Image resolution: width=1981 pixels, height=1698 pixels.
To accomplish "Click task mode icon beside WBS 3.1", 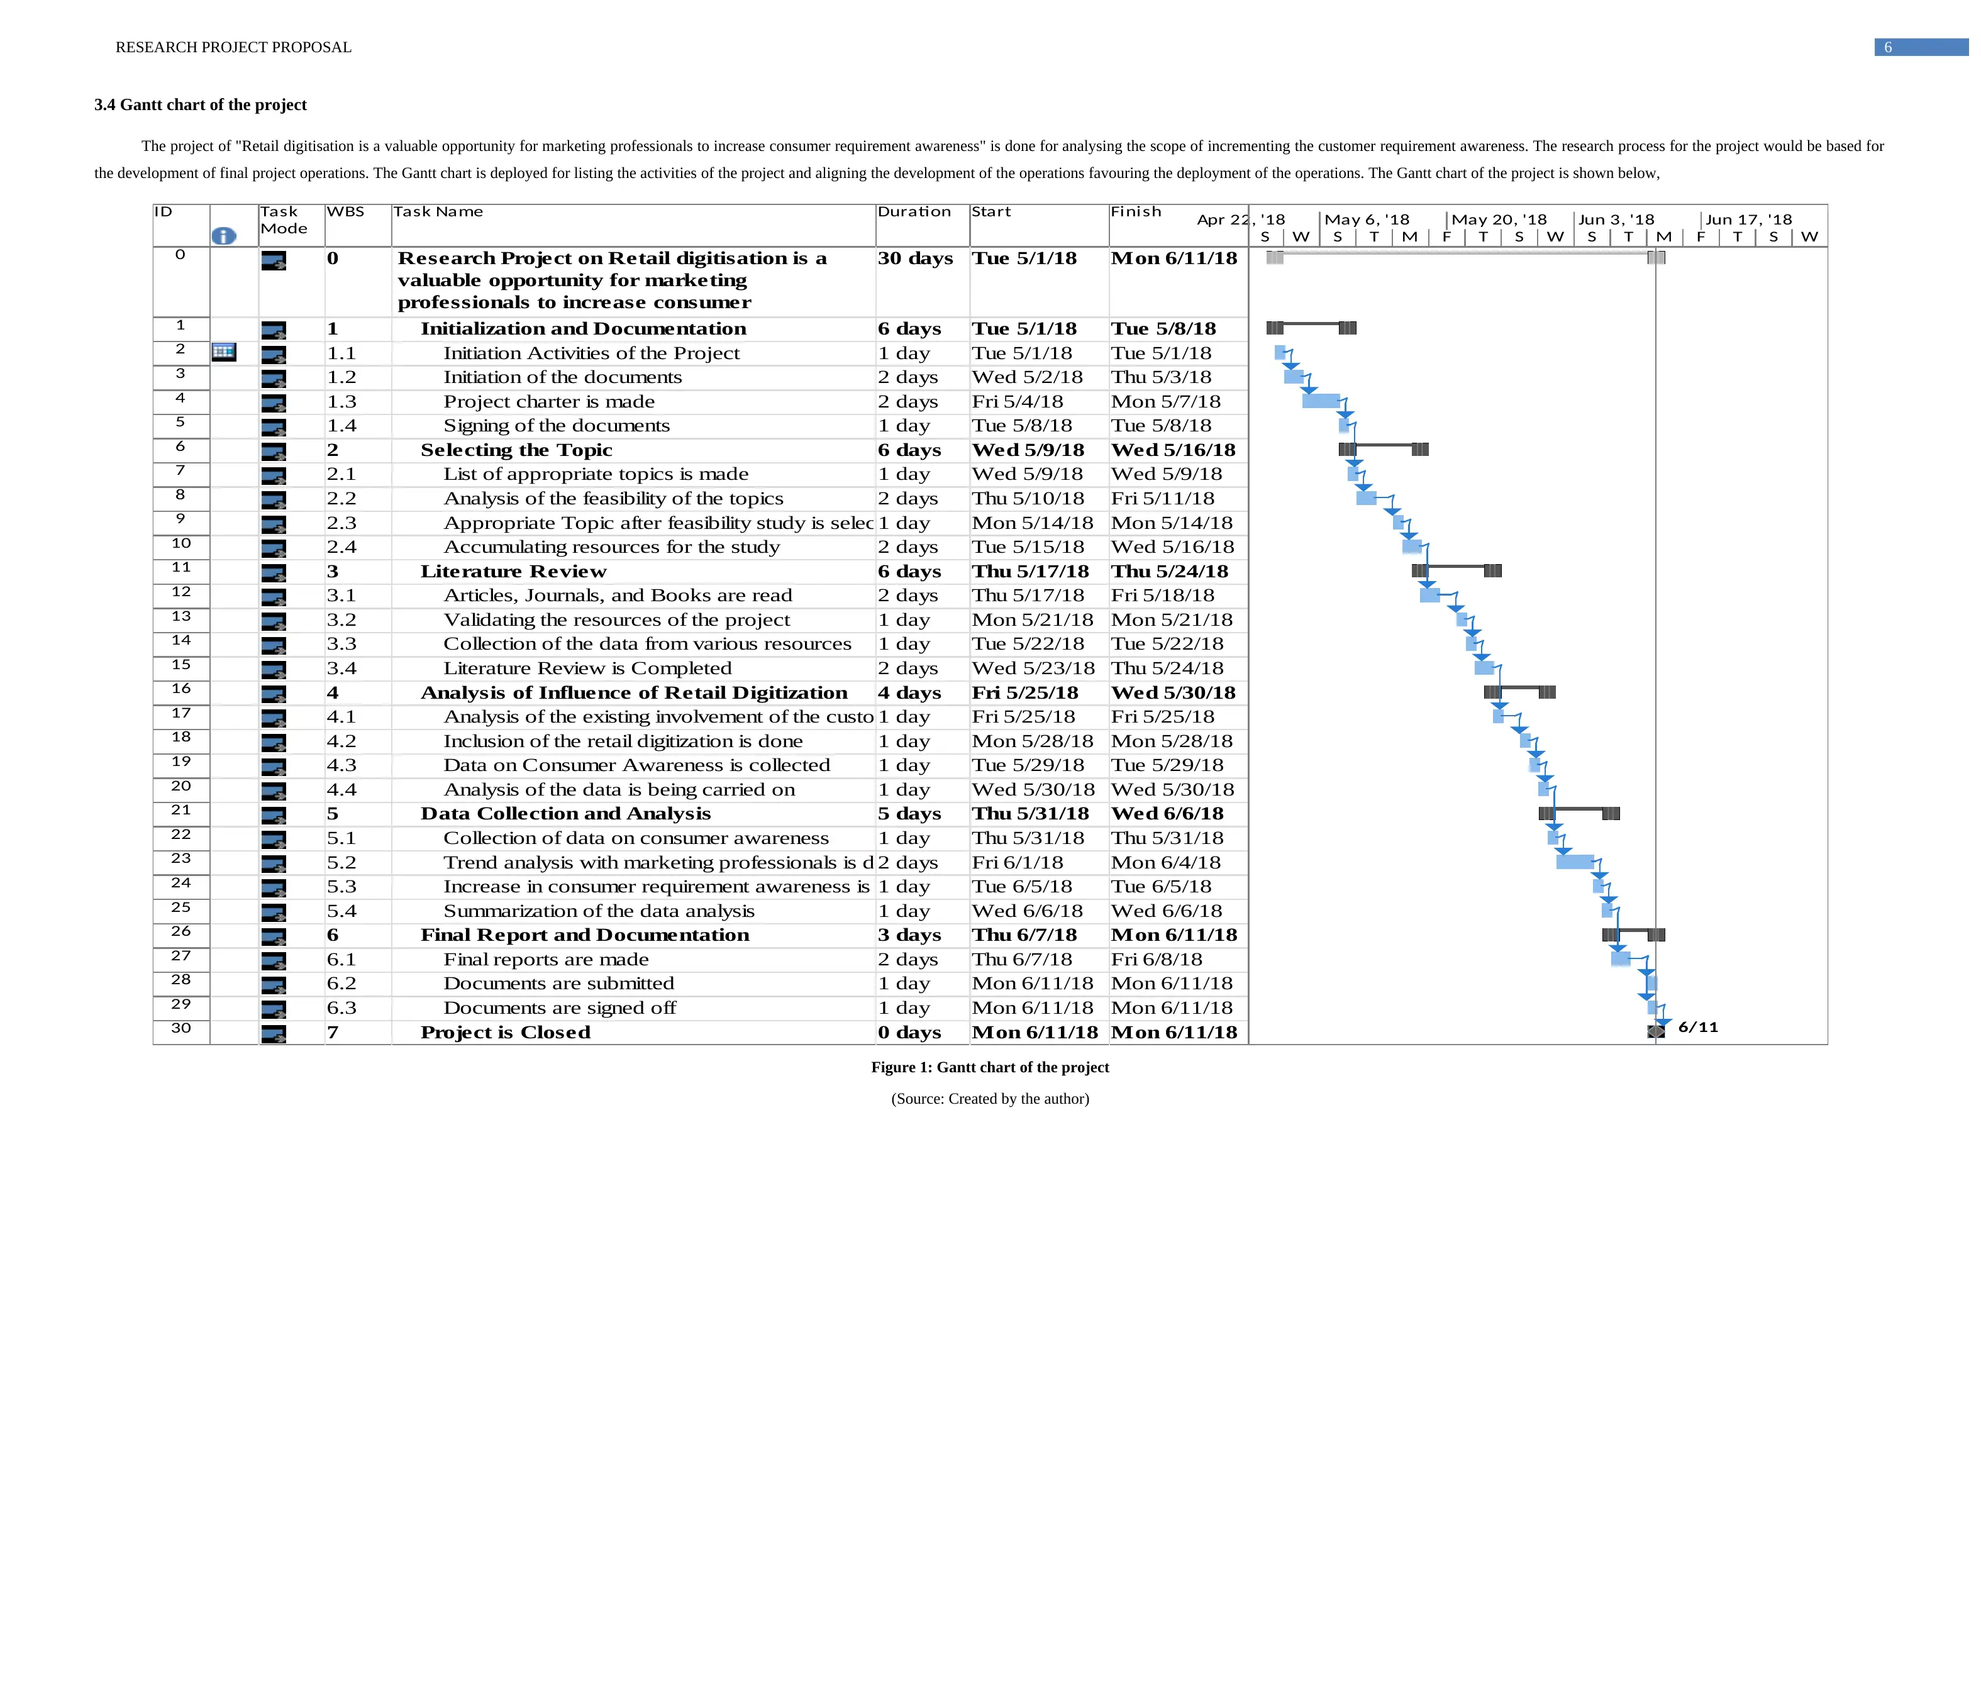I will 274,597.
